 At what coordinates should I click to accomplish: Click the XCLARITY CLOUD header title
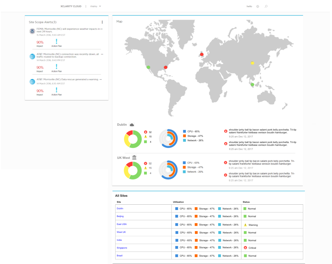pyautogui.click(x=71, y=6)
